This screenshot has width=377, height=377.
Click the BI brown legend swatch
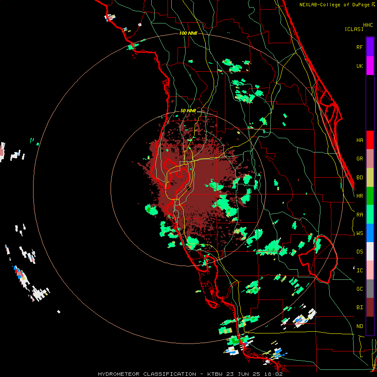coord(370,307)
